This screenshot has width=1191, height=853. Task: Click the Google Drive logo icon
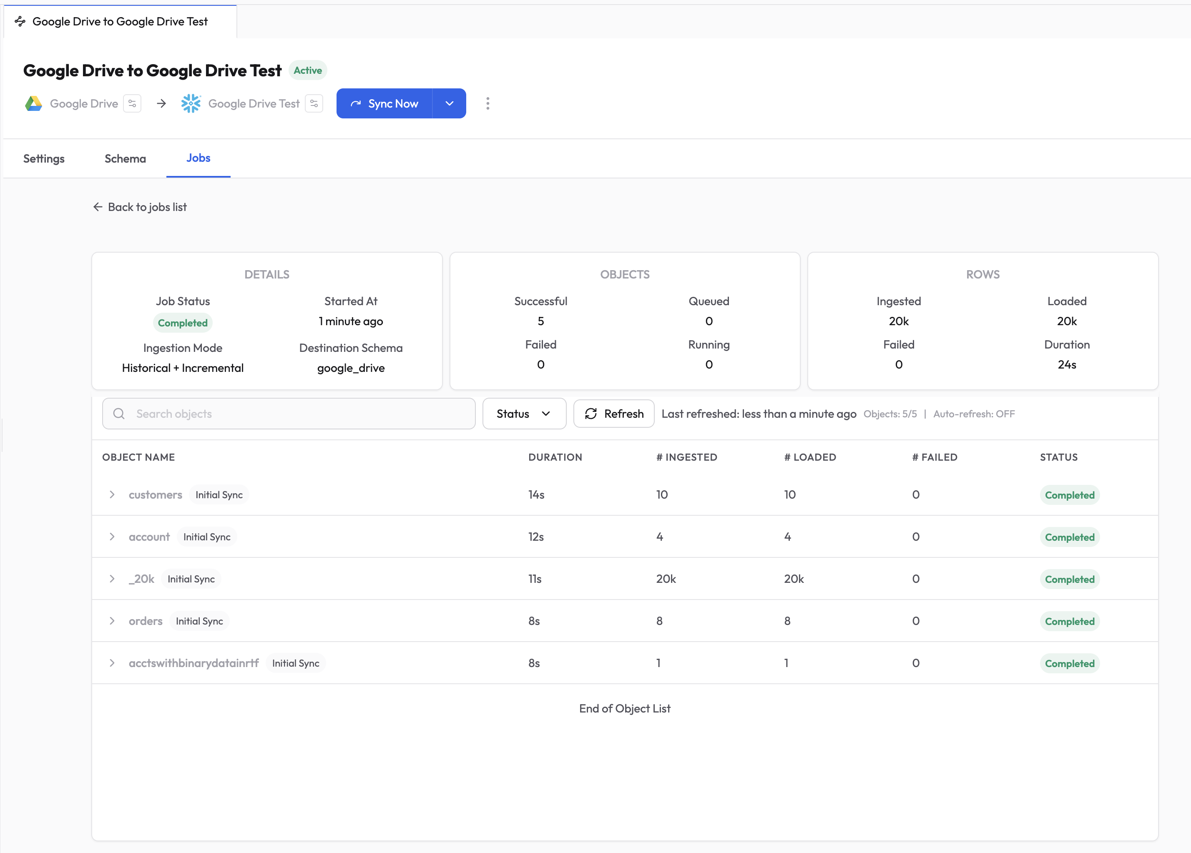34,103
